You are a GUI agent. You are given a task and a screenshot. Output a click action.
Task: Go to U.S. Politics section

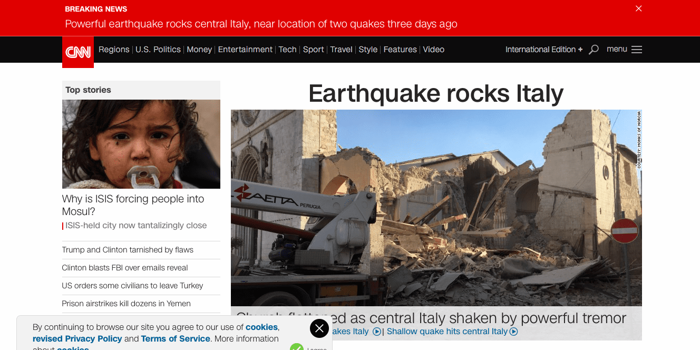point(158,50)
